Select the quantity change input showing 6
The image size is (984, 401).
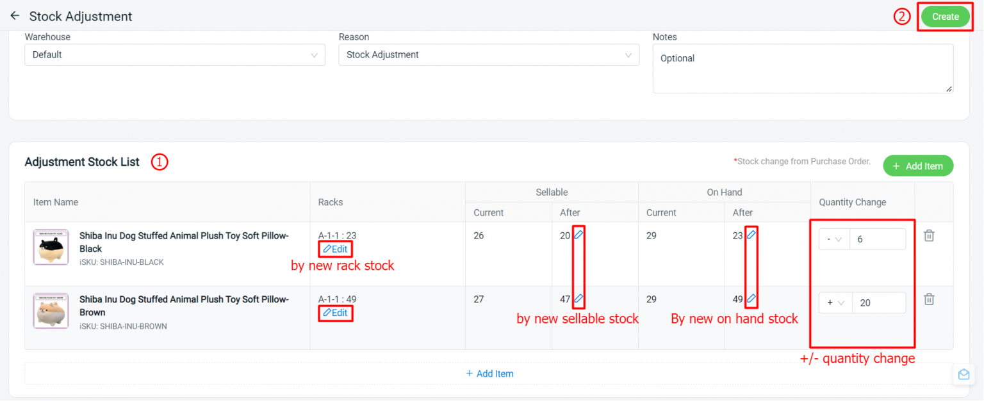point(878,239)
